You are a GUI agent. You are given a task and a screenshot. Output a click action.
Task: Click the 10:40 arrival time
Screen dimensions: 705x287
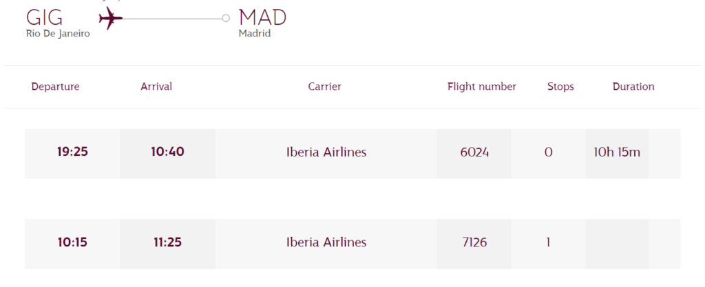167,152
